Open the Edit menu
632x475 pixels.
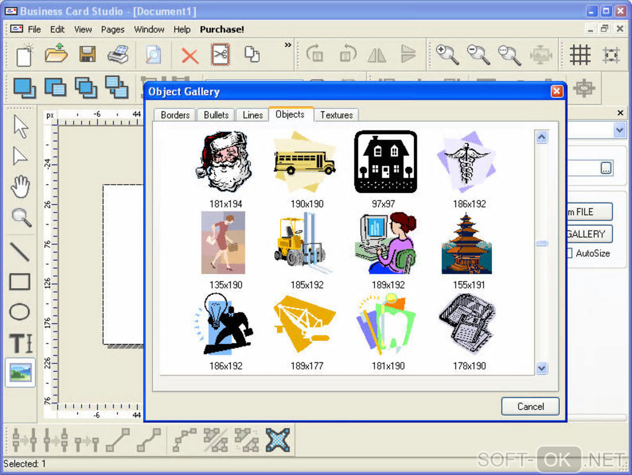(57, 29)
